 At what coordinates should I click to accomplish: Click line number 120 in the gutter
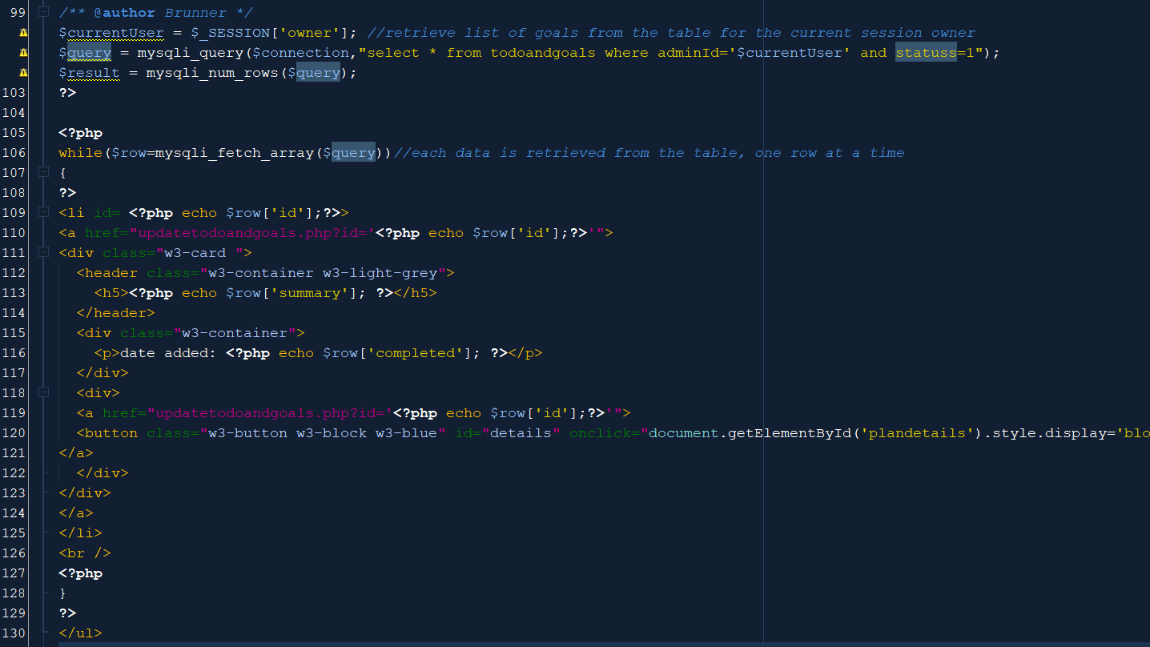(x=14, y=433)
